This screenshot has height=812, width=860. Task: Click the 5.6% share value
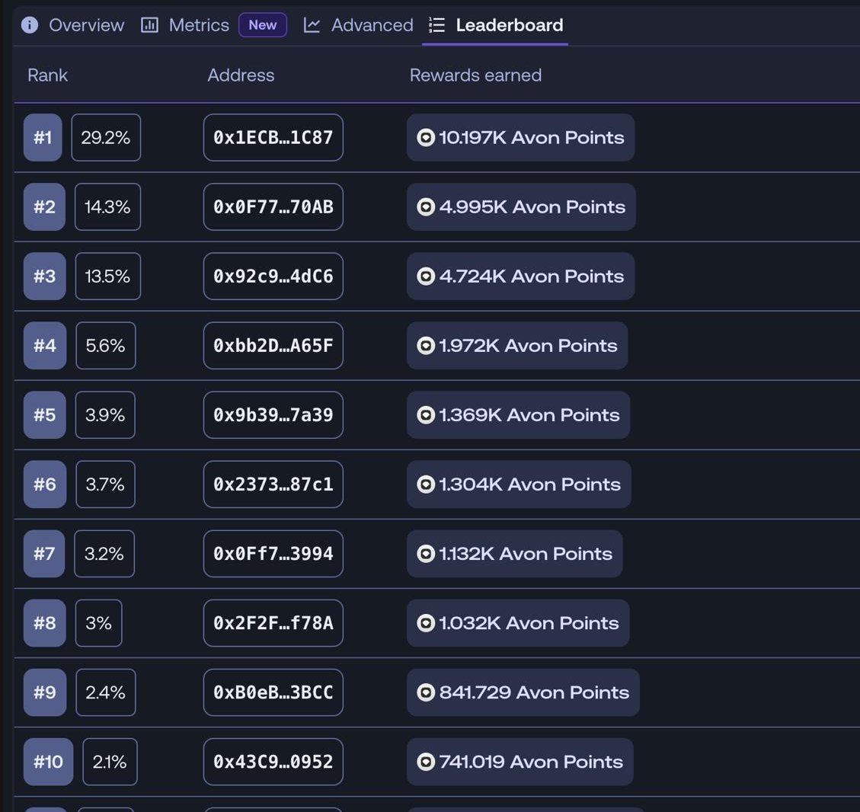point(106,345)
